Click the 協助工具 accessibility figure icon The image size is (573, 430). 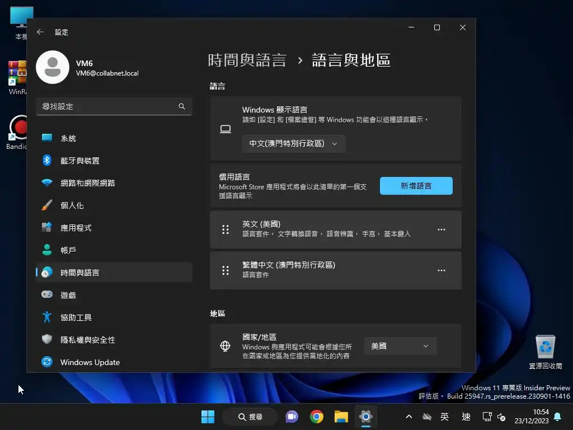coord(47,317)
